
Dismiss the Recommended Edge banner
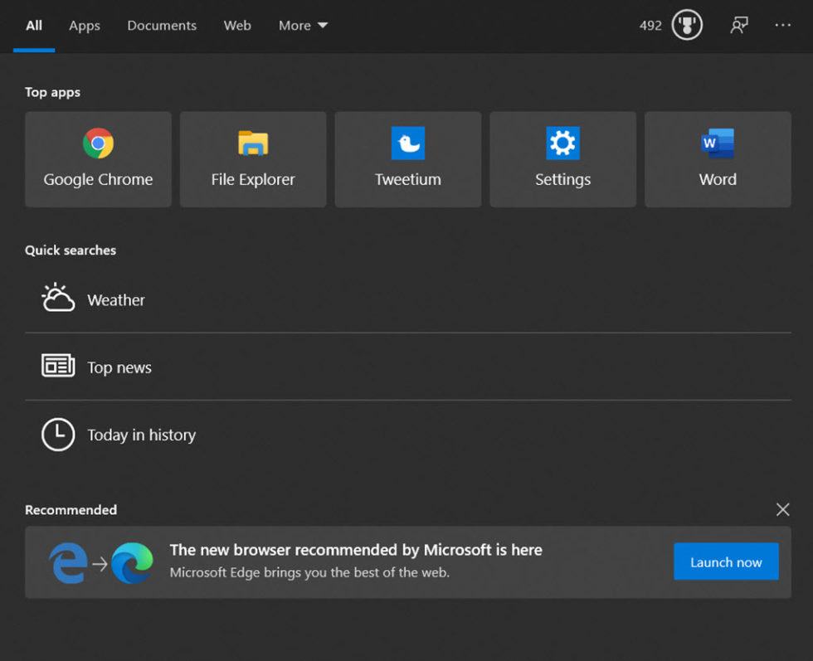tap(782, 509)
